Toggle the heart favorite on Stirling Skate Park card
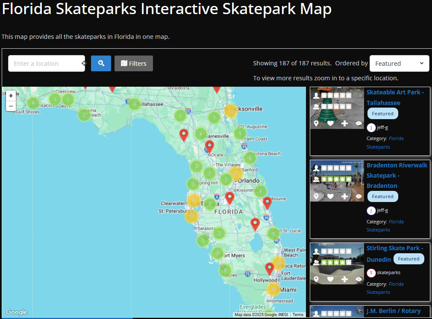 click(330, 279)
